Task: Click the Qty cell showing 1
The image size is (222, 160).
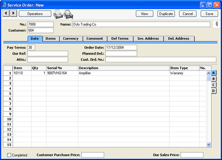Action: (x=39, y=73)
